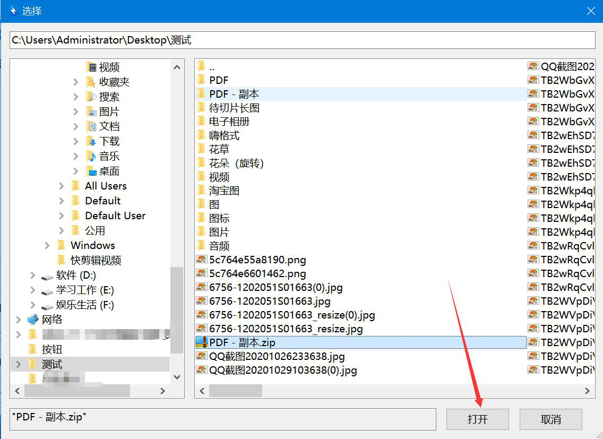
Task: Select the PDF - 副本 folder row
Action: click(x=361, y=94)
